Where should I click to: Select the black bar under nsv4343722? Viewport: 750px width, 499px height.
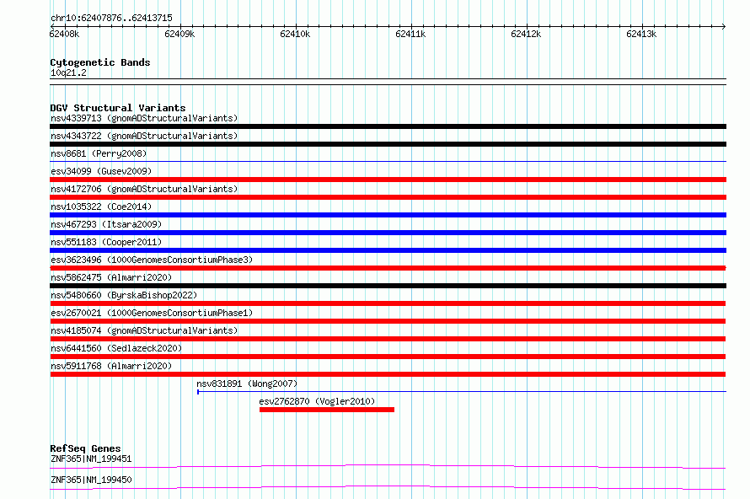pyautogui.click(x=388, y=144)
